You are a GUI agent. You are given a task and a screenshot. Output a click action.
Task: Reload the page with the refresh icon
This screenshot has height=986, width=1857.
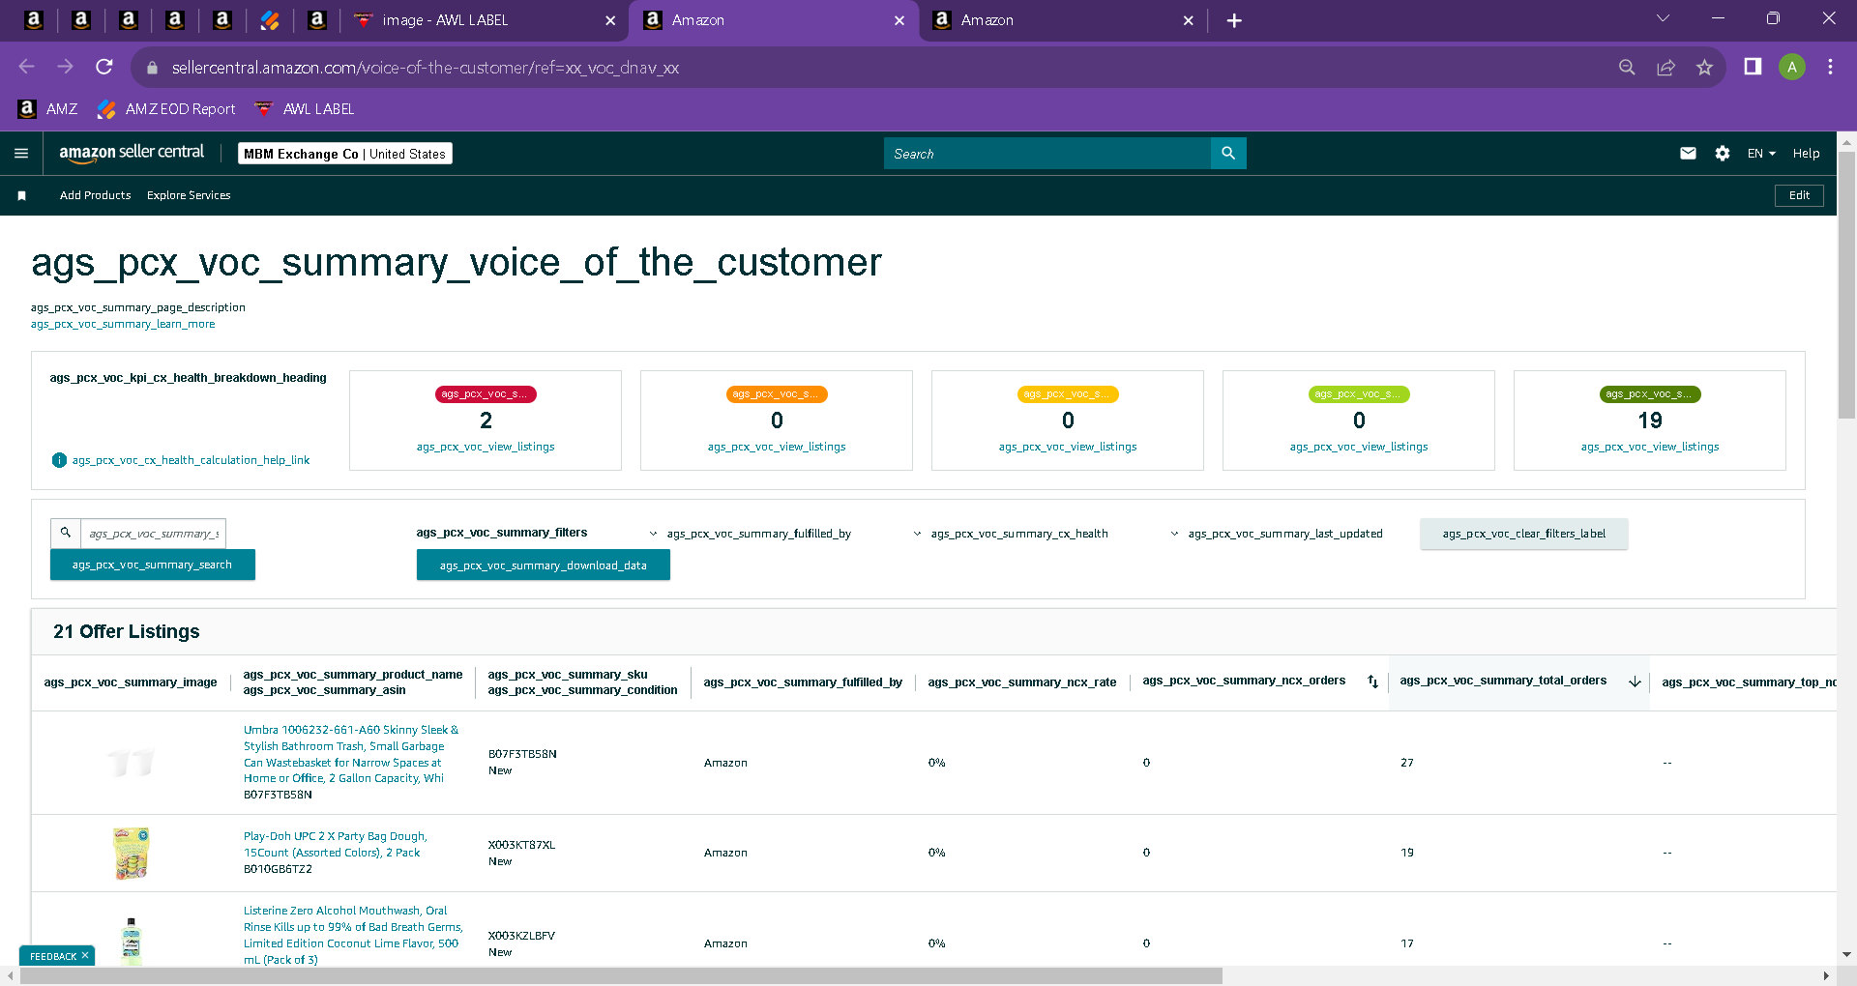[104, 67]
